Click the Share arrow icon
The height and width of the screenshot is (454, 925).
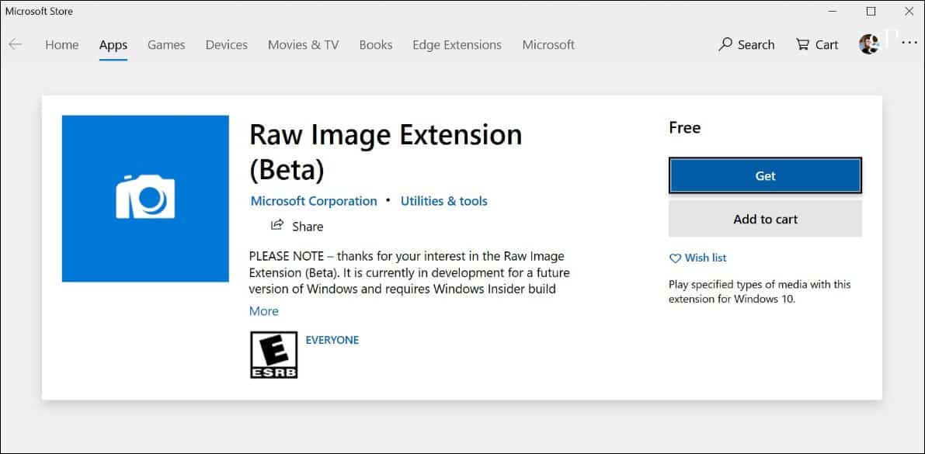(276, 225)
